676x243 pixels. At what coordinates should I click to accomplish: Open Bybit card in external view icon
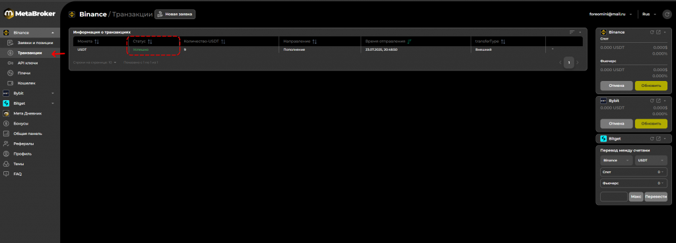[x=658, y=101]
